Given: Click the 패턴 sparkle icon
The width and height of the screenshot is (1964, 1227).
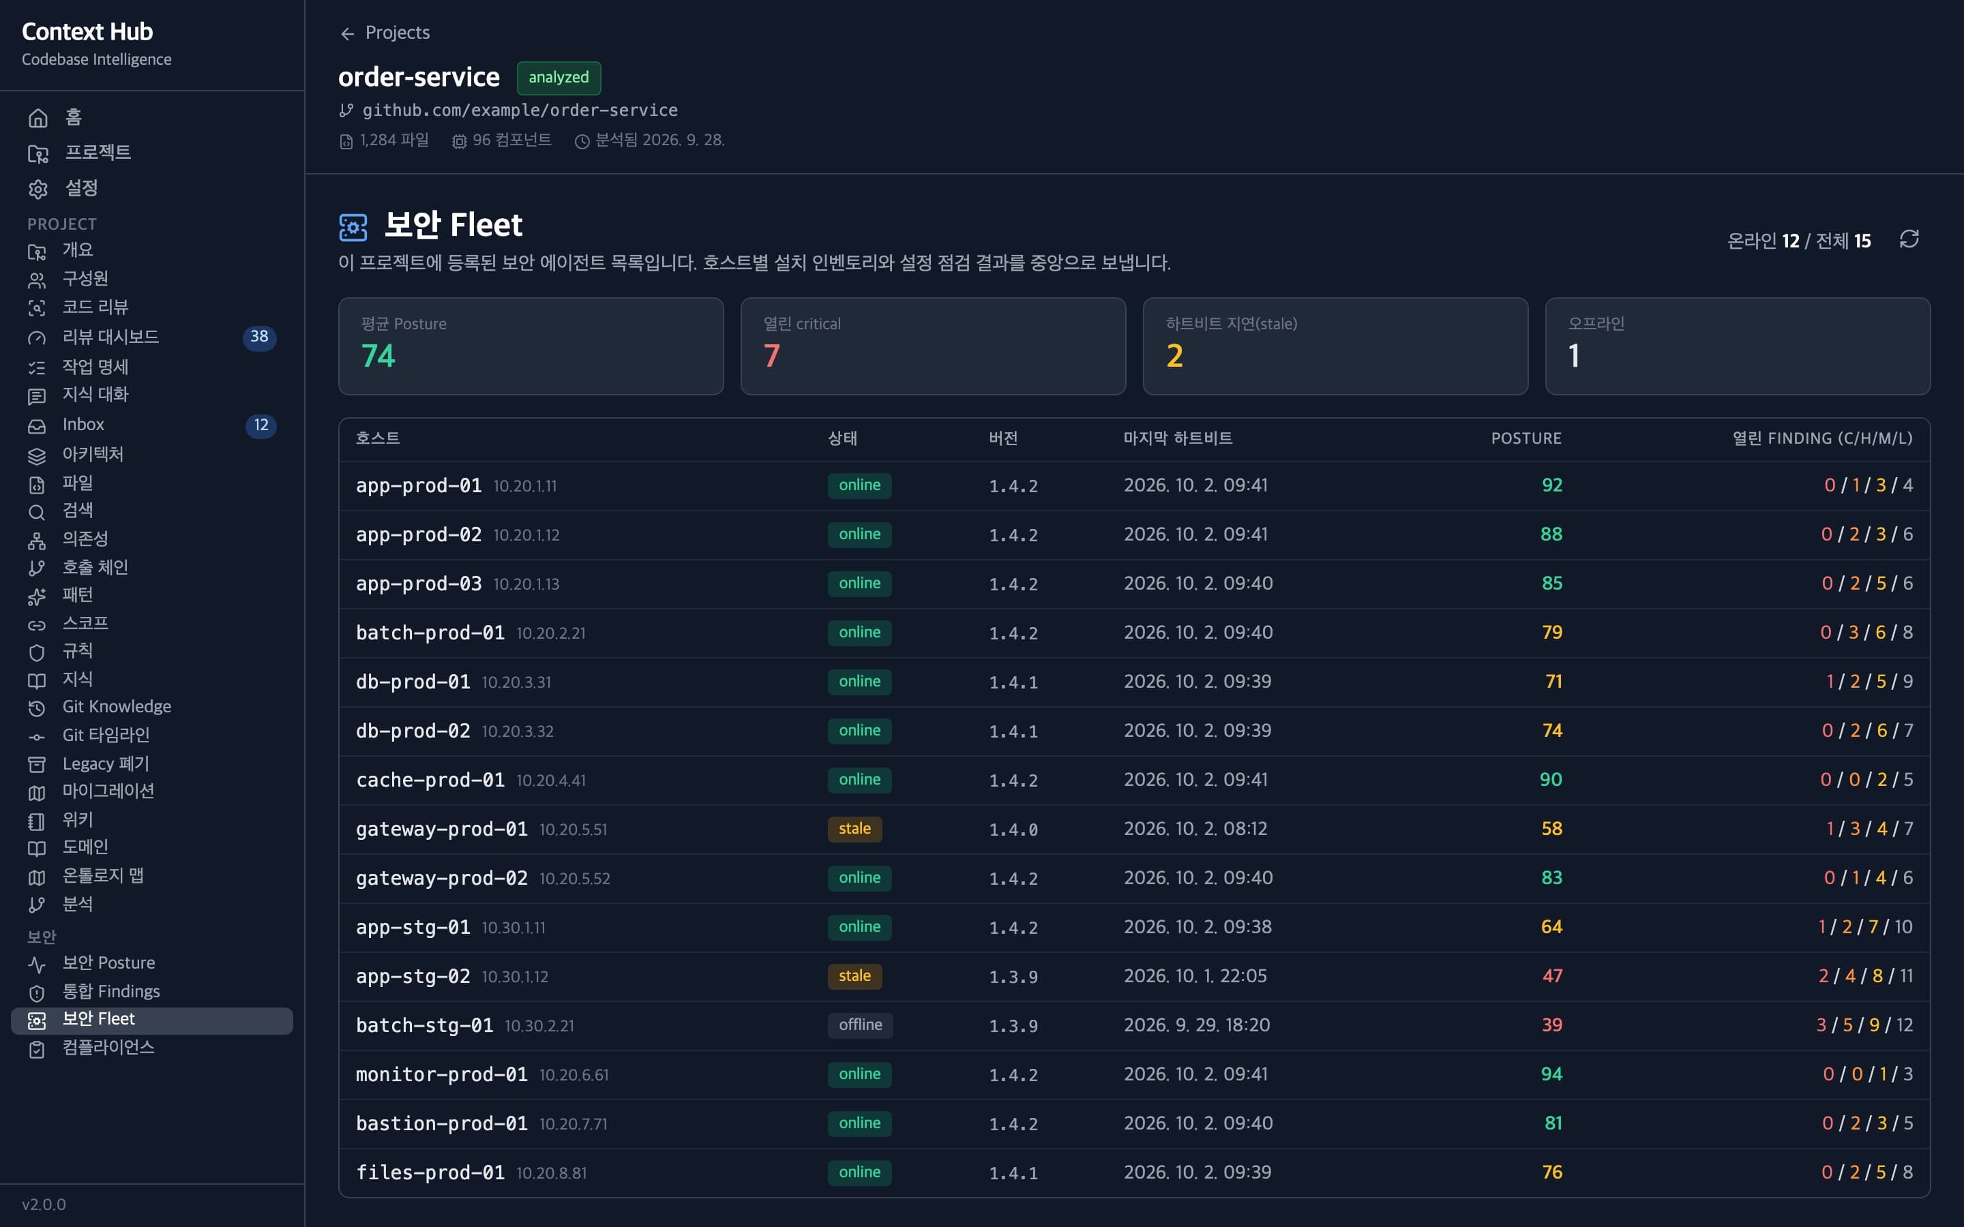Looking at the screenshot, I should [x=37, y=596].
